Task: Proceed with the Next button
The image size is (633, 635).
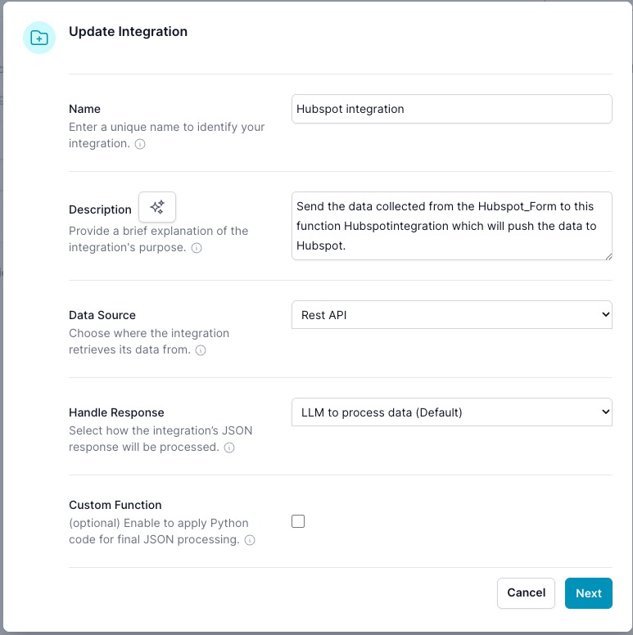Action: click(588, 593)
